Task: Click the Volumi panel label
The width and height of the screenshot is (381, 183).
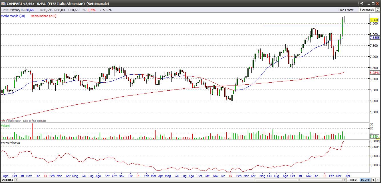Action: (x=5, y=126)
